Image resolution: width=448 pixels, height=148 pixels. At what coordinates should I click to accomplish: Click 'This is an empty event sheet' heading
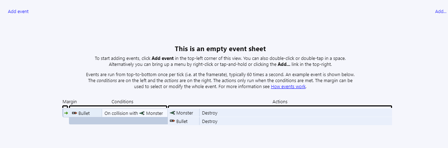(x=220, y=49)
